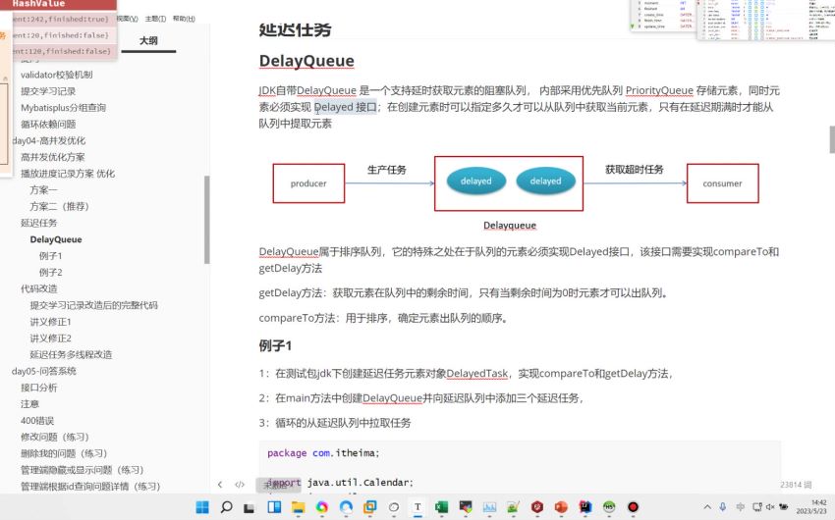
Task: Jump to 提交学习记录 in outline
Action: [48, 91]
